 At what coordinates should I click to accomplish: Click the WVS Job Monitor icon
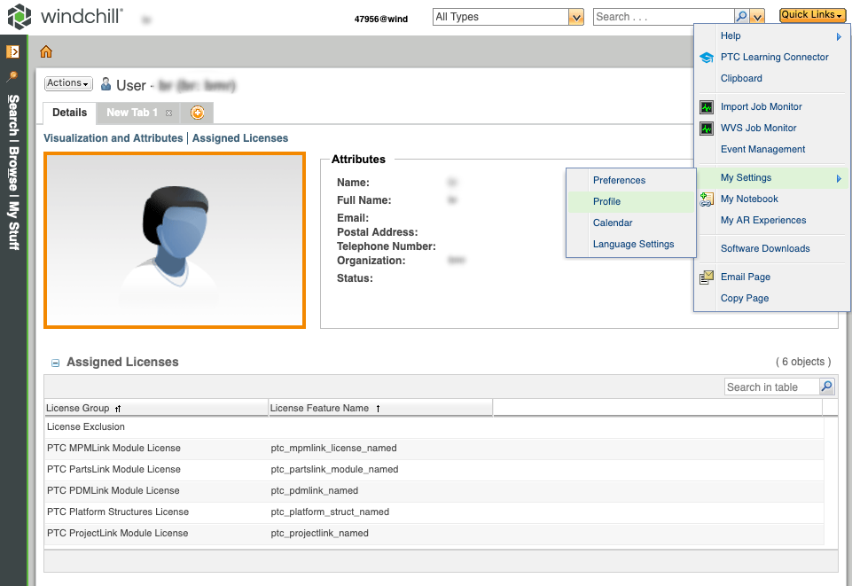(x=707, y=129)
